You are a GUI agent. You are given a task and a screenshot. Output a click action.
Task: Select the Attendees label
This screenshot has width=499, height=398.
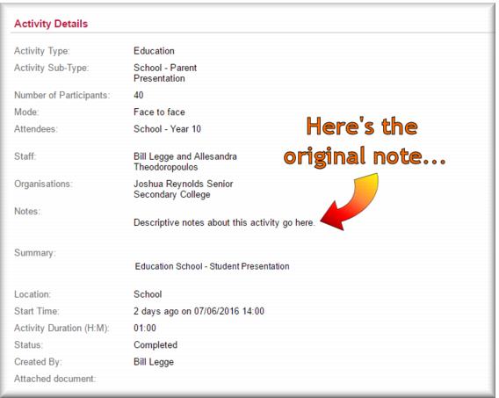[x=36, y=129]
